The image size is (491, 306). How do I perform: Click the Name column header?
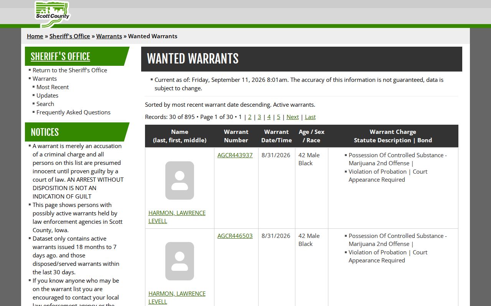[180, 136]
